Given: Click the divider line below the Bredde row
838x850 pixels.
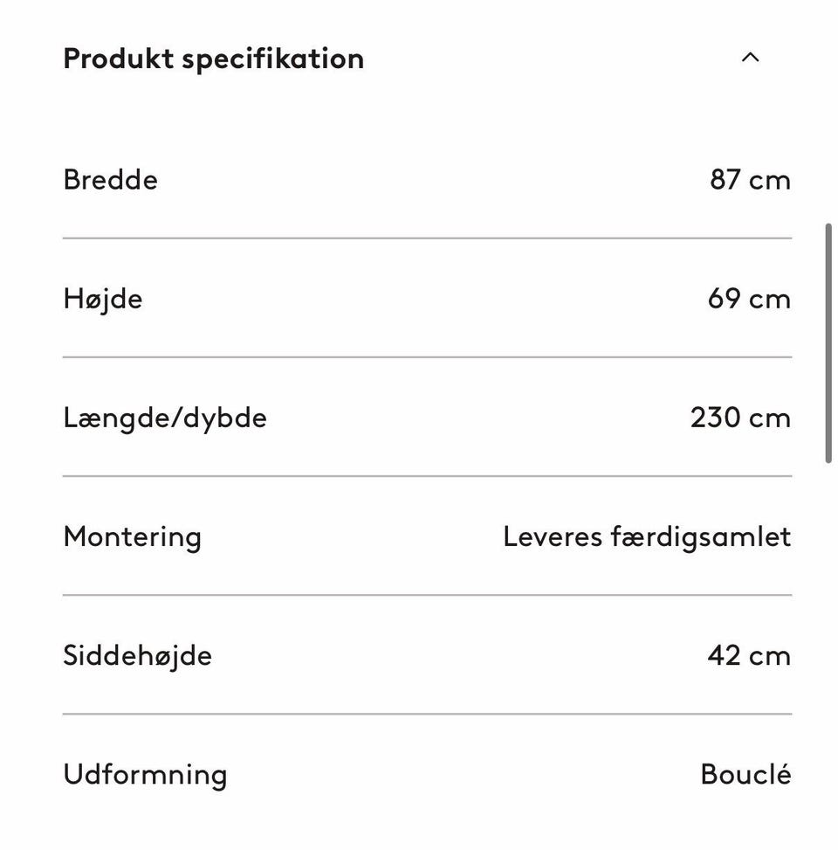Looking at the screenshot, I should pos(427,238).
